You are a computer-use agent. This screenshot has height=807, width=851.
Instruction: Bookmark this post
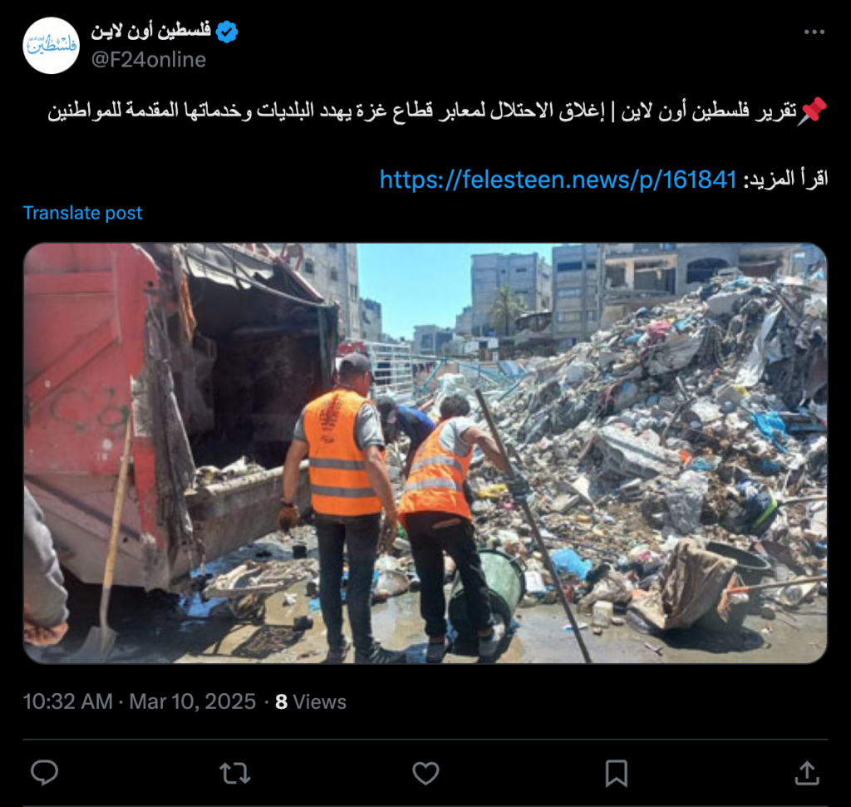(x=617, y=774)
